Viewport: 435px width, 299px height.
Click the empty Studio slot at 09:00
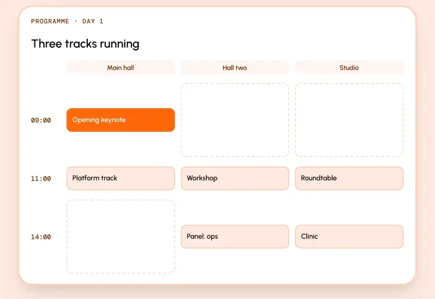point(349,120)
